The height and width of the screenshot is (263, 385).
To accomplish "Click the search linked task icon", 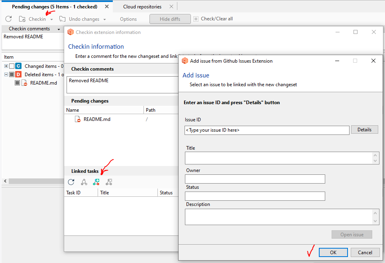I will (84, 182).
